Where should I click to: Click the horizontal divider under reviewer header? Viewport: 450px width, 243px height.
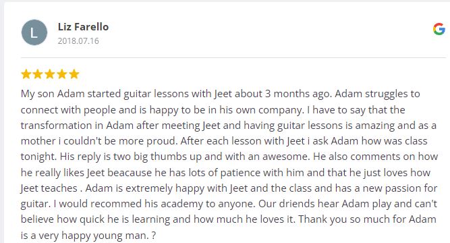pyautogui.click(x=233, y=57)
